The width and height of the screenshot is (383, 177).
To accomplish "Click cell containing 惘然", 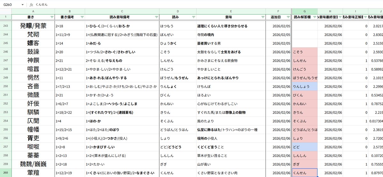I will [33, 78].
